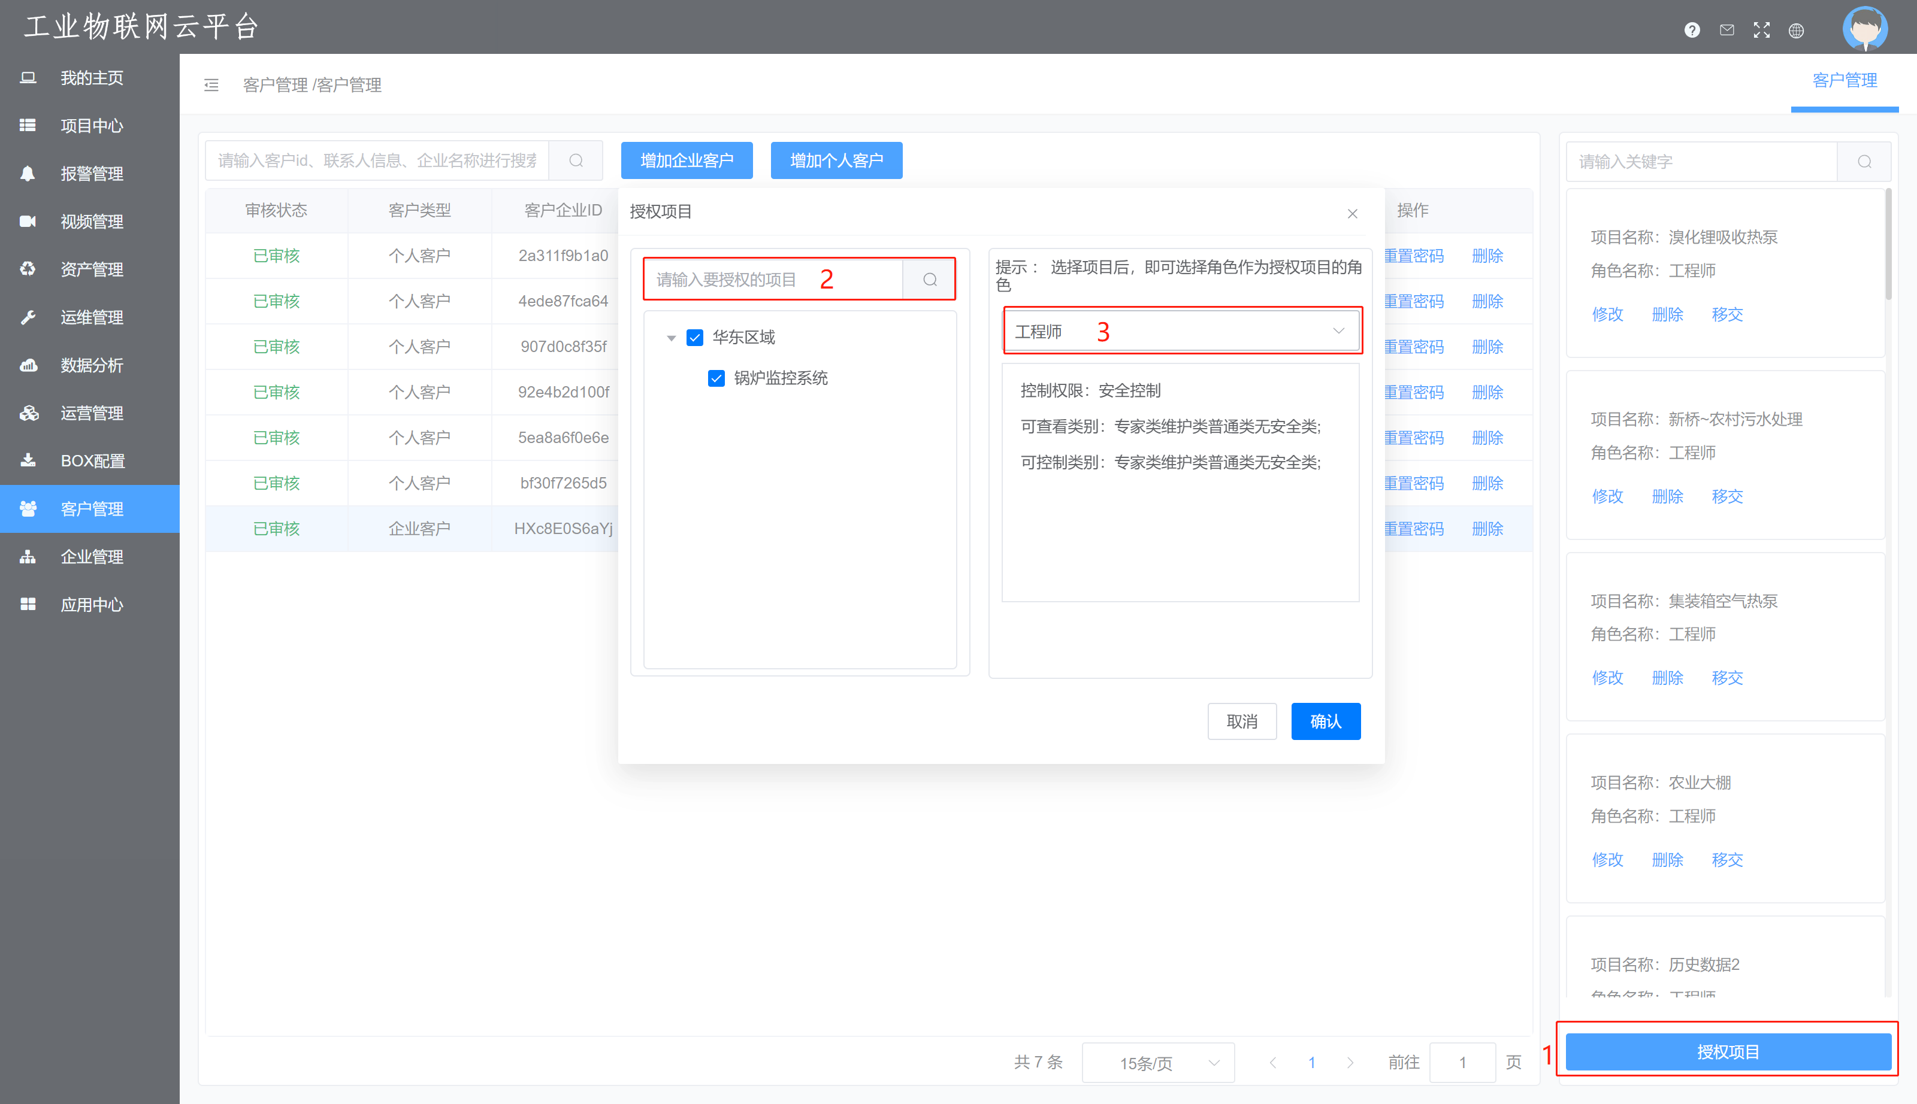Select 客户管理 in sidebar
The image size is (1917, 1104).
(90, 509)
